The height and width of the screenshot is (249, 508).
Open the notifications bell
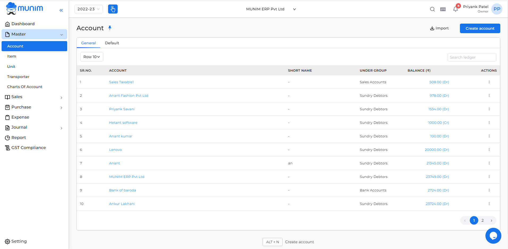455,9
